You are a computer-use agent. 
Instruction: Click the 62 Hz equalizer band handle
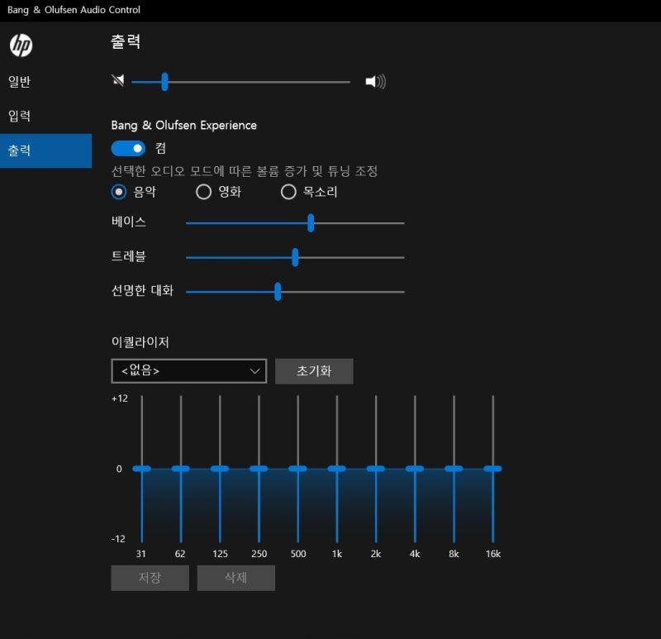[181, 469]
